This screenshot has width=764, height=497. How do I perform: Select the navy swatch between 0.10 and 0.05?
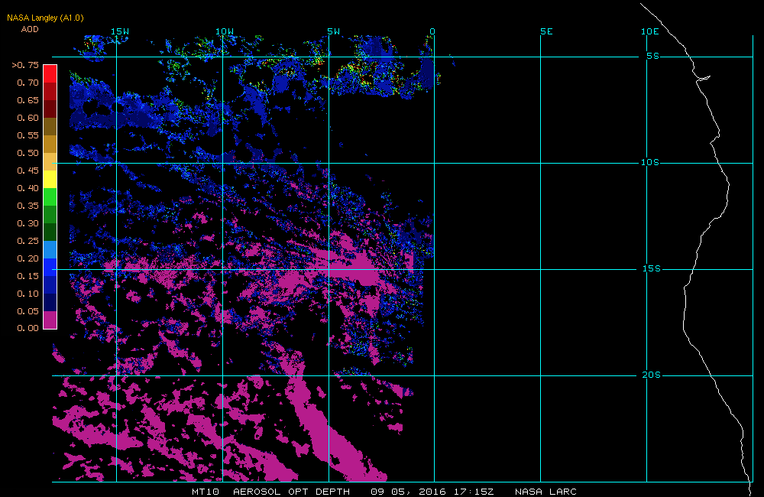click(x=50, y=302)
